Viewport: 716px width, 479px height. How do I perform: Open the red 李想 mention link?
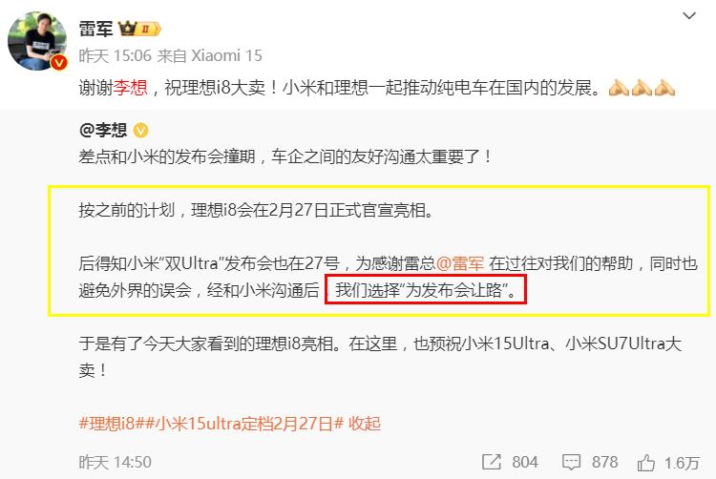[131, 87]
